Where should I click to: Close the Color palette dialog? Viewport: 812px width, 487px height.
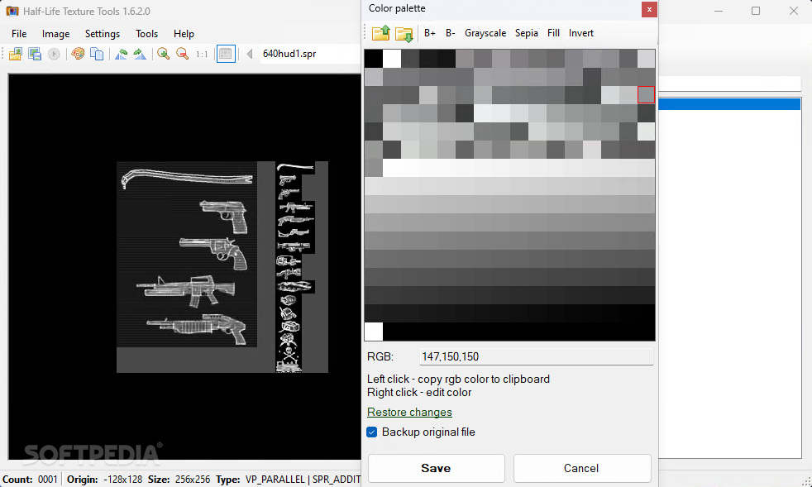tap(649, 9)
